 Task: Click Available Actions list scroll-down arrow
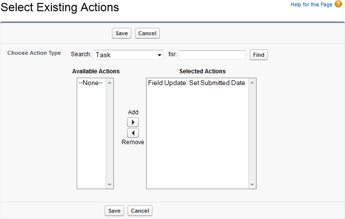(x=110, y=185)
